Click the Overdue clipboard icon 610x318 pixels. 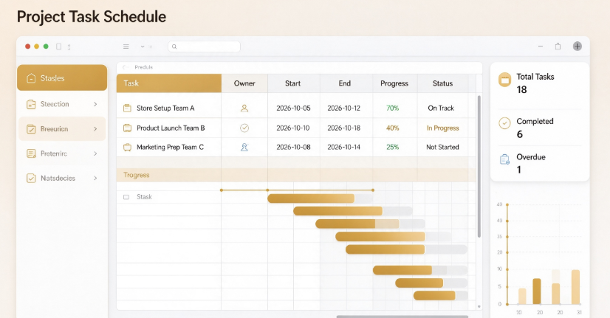tap(504, 159)
